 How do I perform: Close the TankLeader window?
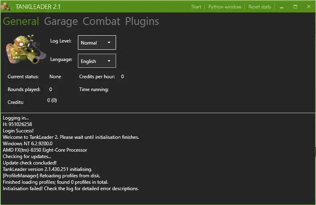(309, 7)
